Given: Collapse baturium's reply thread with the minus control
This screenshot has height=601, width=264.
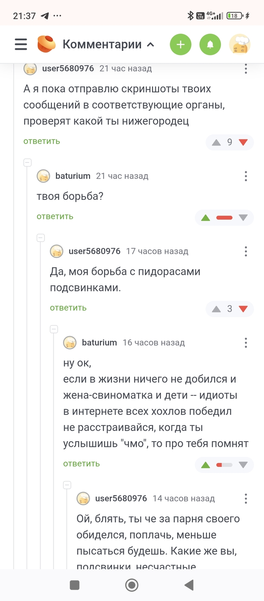Looking at the screenshot, I should pos(27,163).
